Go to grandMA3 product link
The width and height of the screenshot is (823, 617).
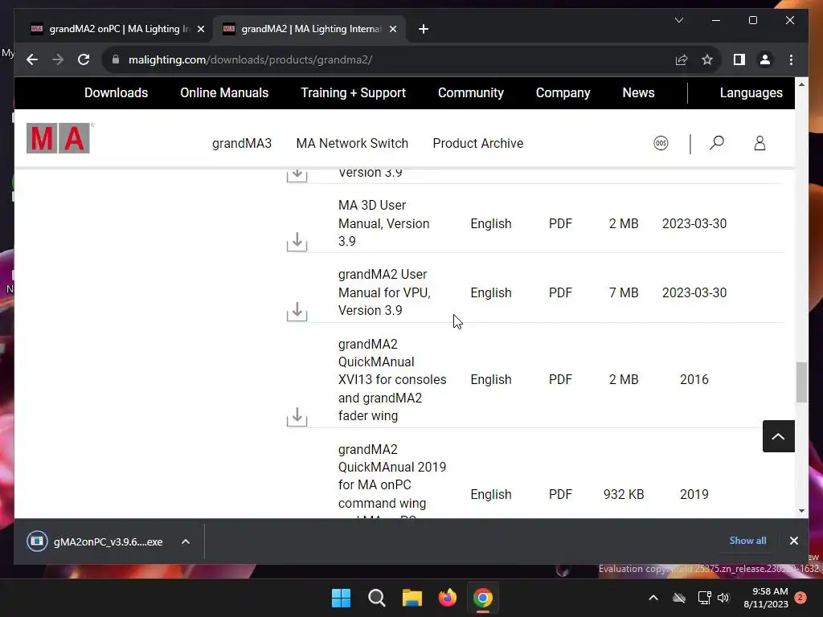click(242, 143)
